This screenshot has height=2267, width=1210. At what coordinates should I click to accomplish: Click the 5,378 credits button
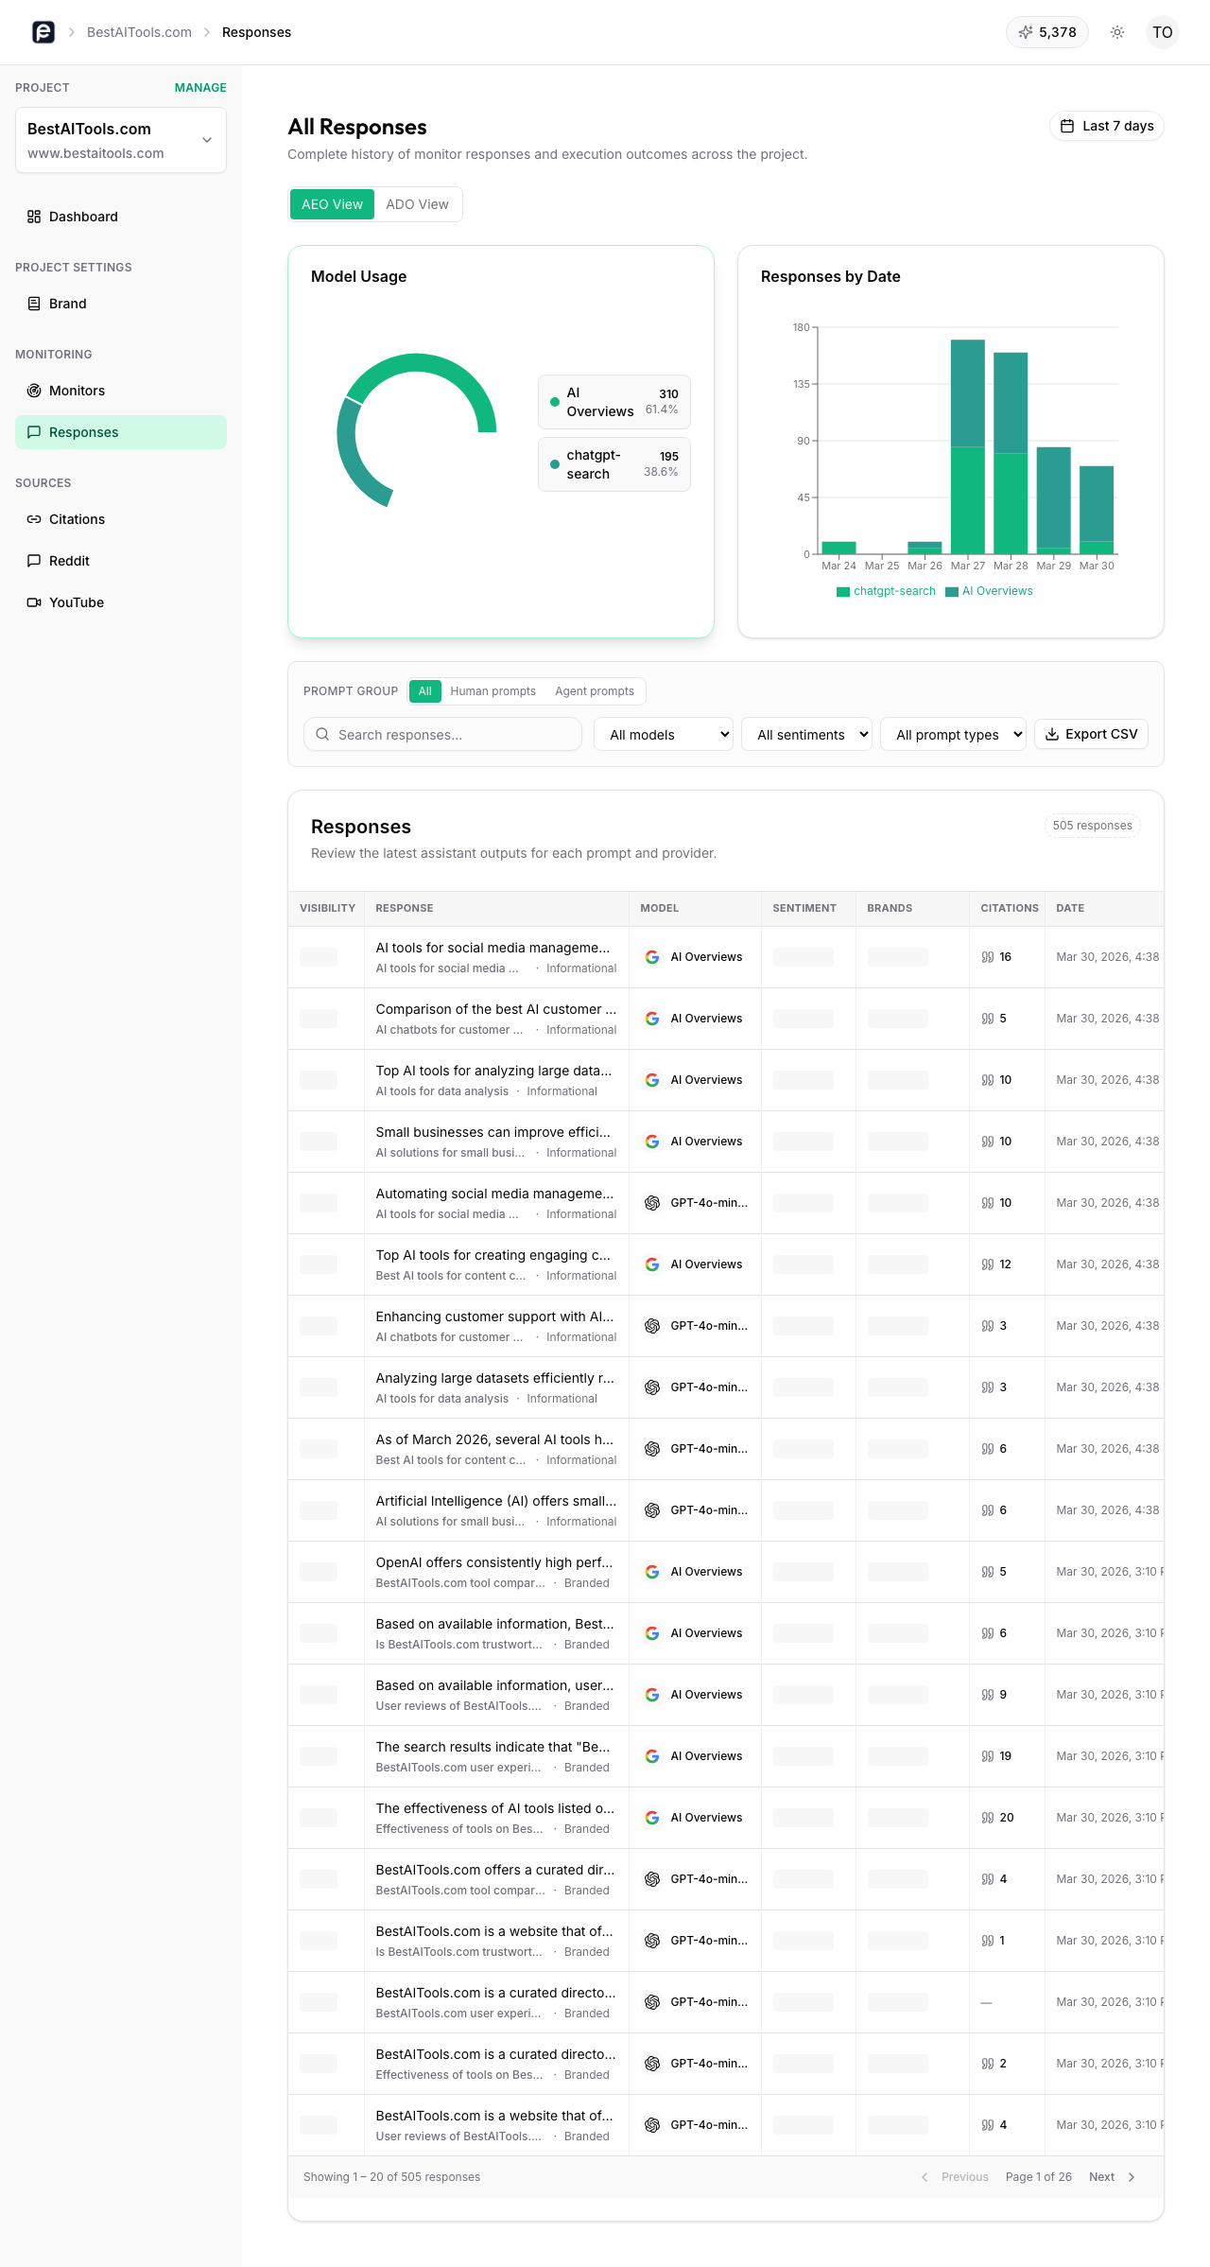click(1047, 32)
